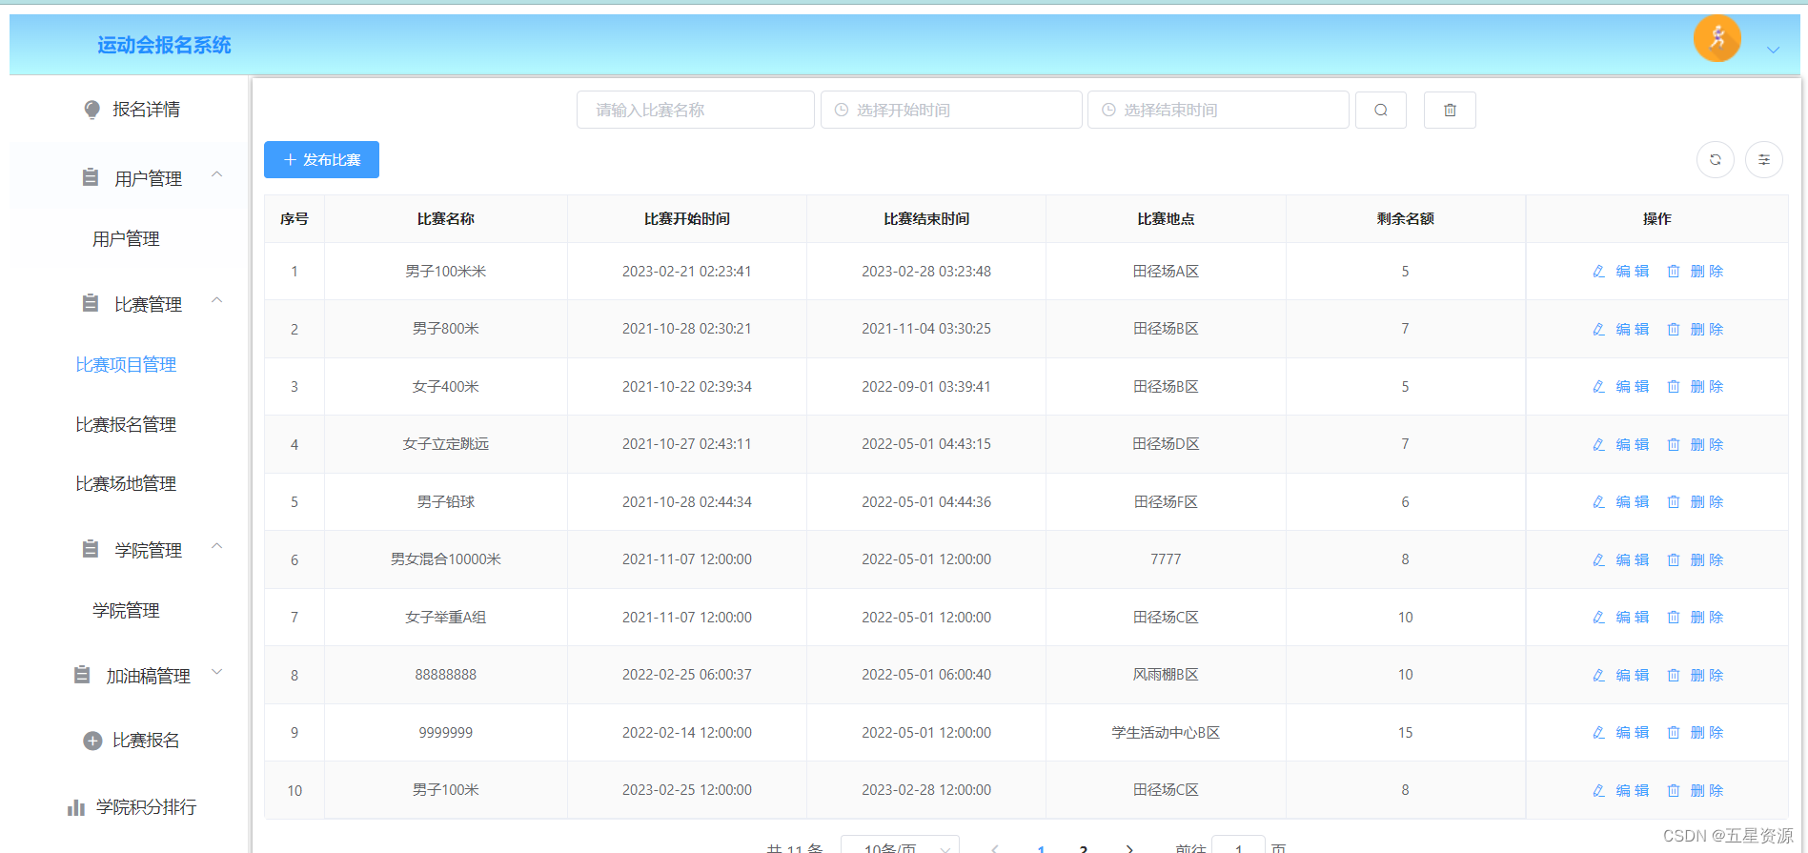The image size is (1808, 853).
Task: Click the 发布比赛 button
Action: [321, 159]
